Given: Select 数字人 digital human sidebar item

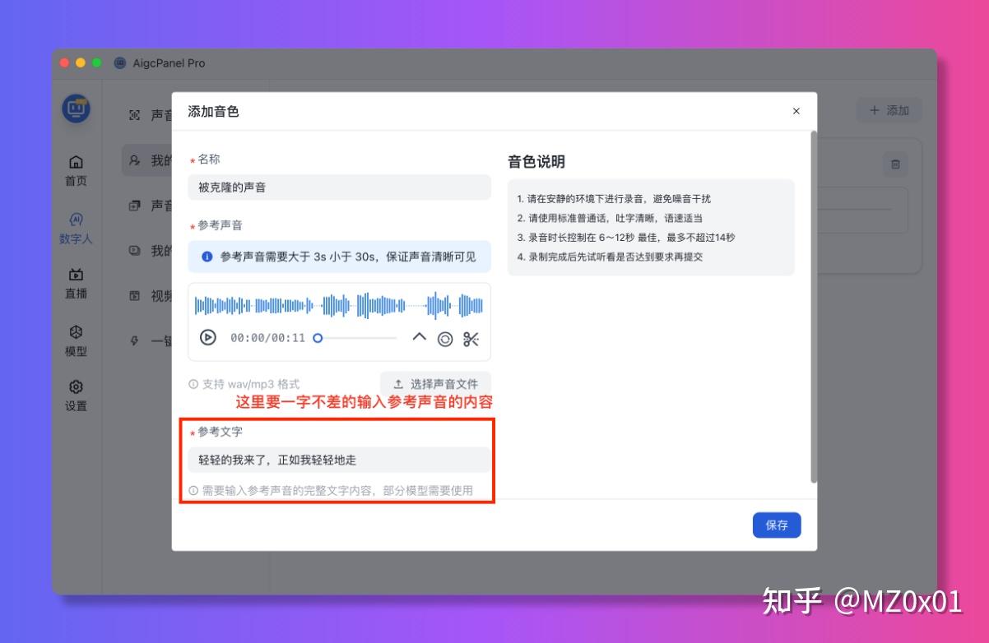Looking at the screenshot, I should (76, 229).
